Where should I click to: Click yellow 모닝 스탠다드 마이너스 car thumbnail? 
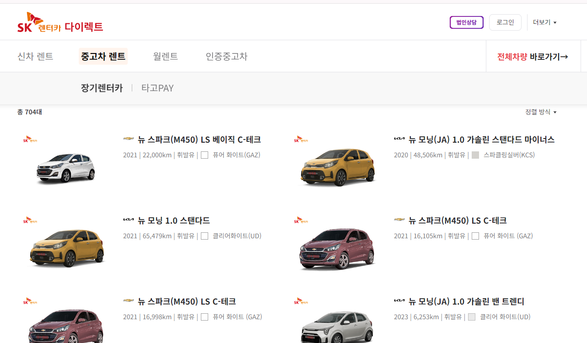coord(337,167)
